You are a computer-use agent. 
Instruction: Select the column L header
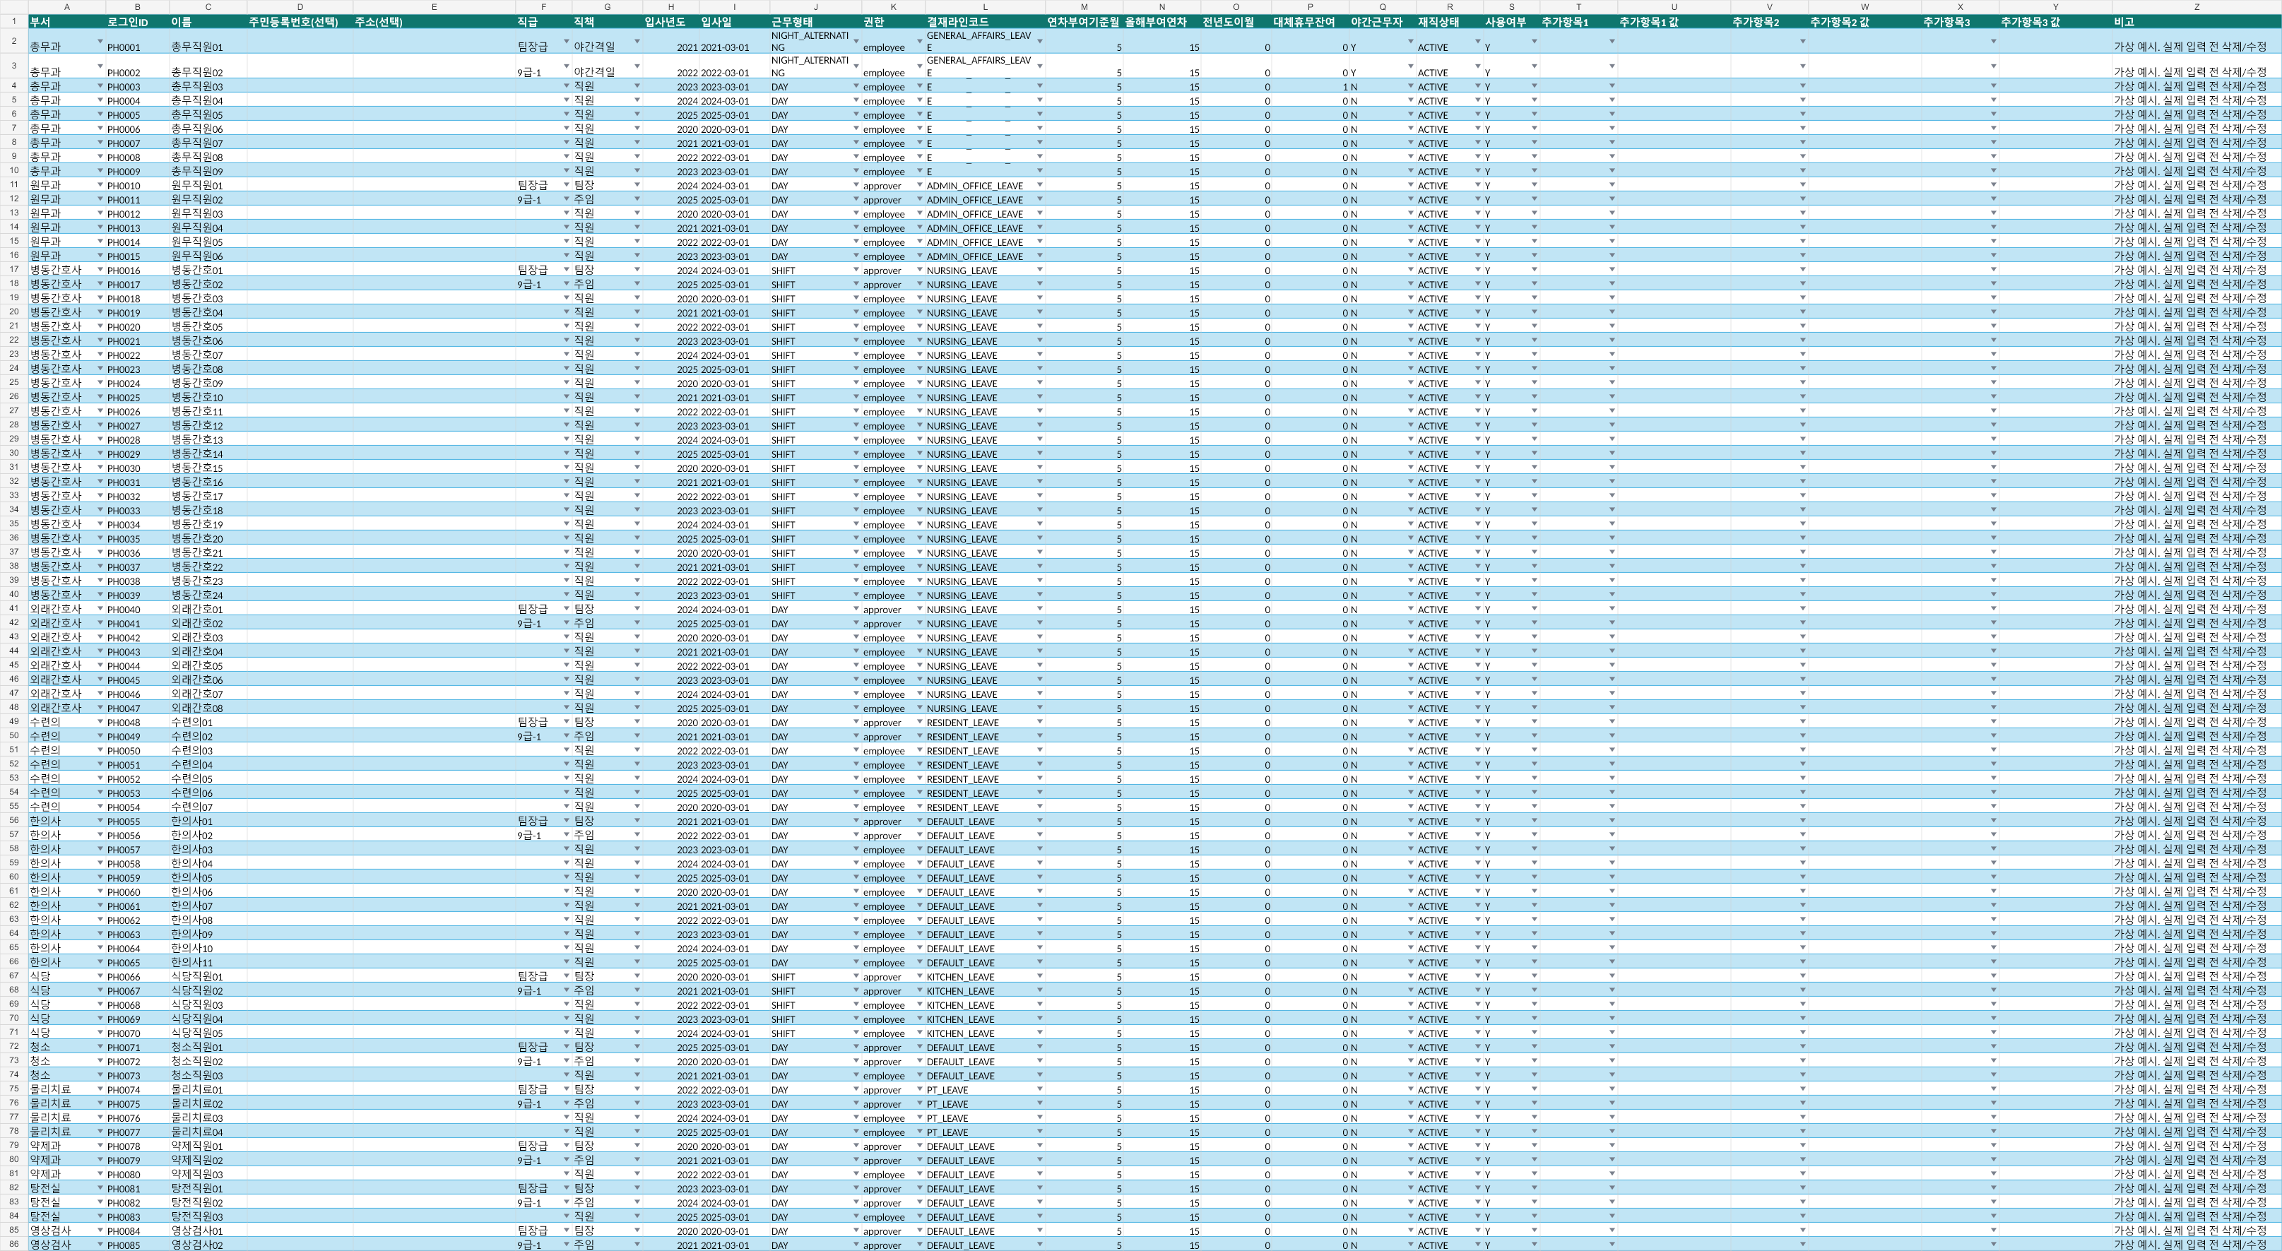(x=984, y=7)
